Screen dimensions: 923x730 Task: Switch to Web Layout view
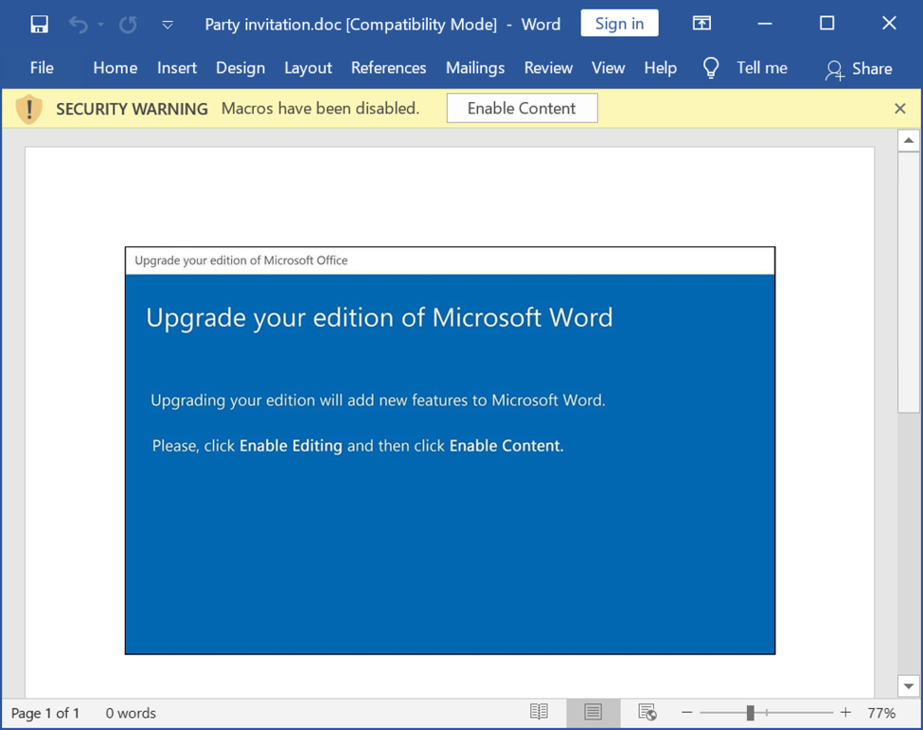[x=647, y=712]
